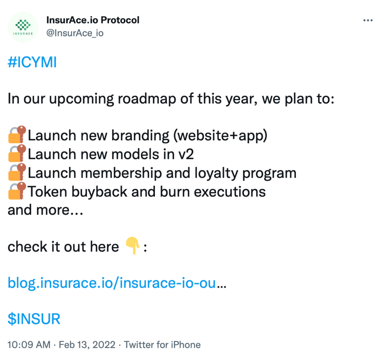This screenshot has width=383, height=359.
Task: Click the lock emoji beside "Launch new models"
Action: 17,154
